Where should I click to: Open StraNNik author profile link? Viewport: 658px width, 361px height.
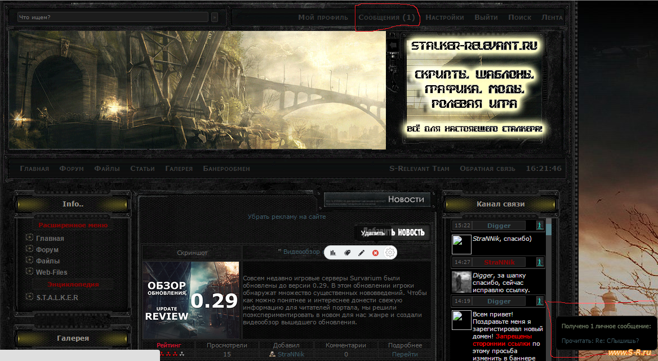pos(291,354)
